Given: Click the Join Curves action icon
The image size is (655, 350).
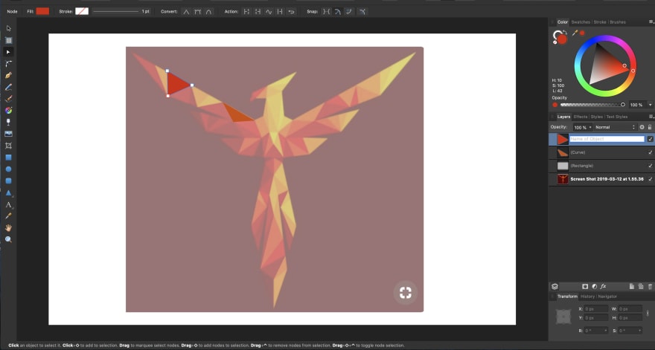Looking at the screenshot, I should coord(280,12).
